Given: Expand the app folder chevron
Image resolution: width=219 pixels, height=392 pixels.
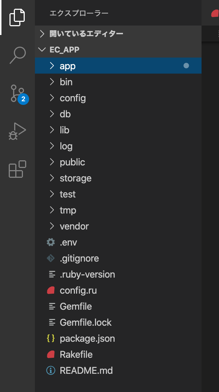Looking at the screenshot, I should 52,66.
